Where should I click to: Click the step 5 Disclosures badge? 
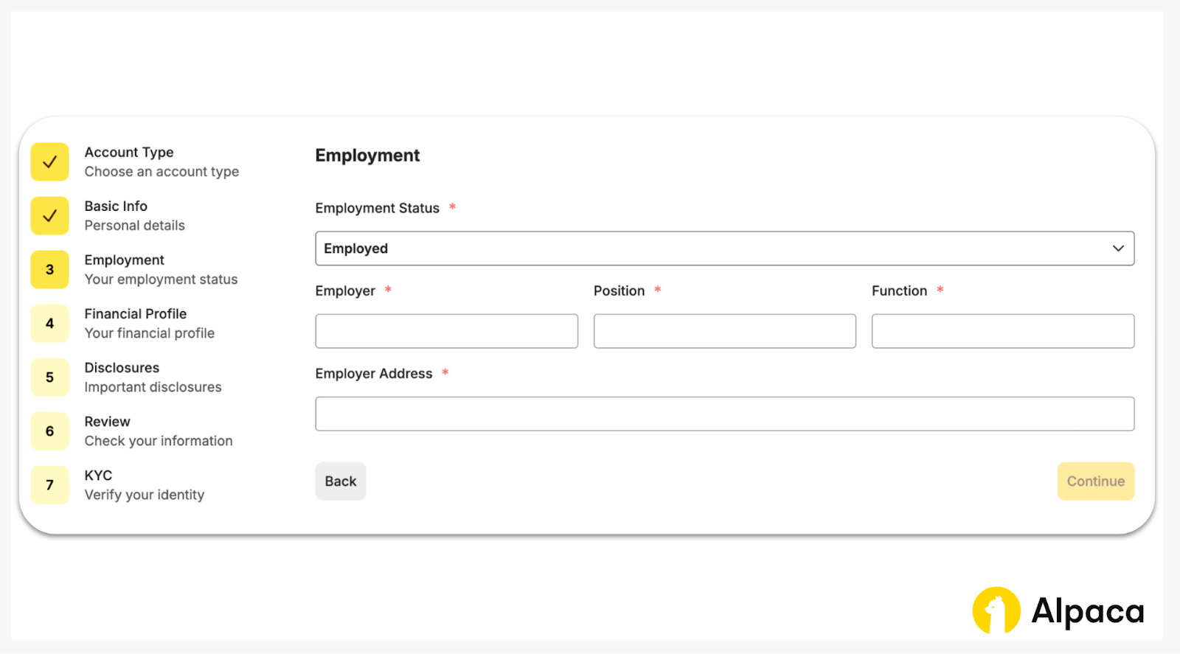(x=49, y=378)
